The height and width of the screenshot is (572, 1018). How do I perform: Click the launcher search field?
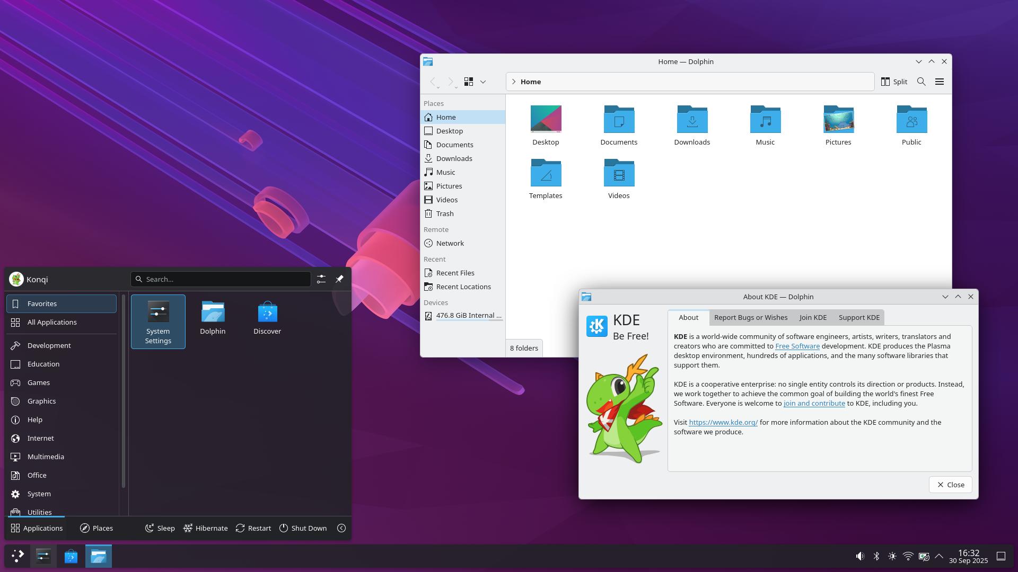(x=223, y=279)
